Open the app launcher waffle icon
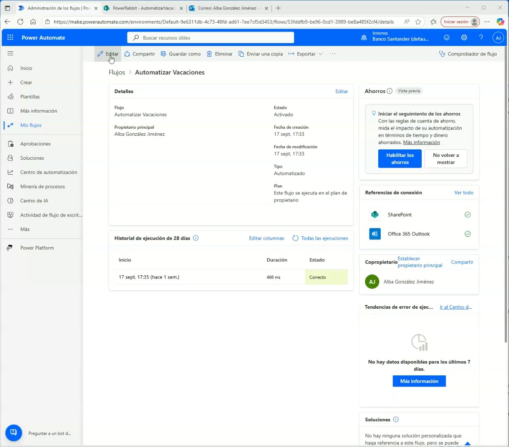The image size is (509, 447). (10, 37)
